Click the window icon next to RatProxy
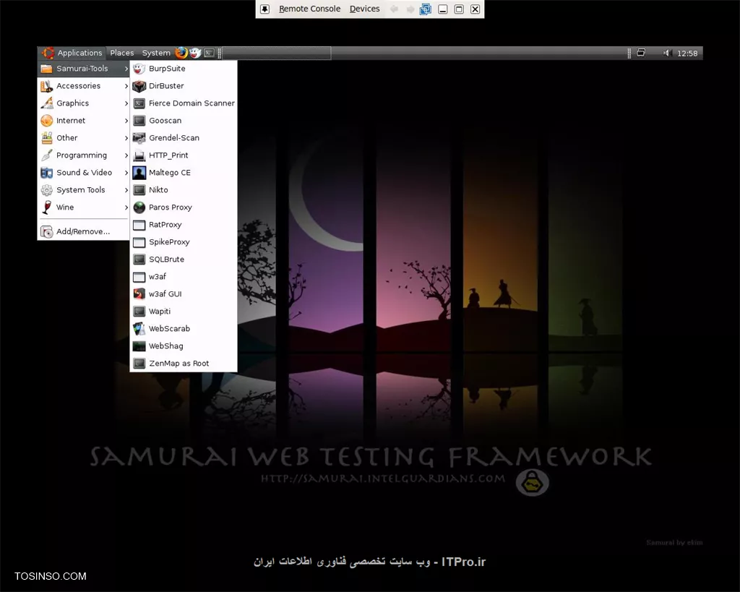 139,225
